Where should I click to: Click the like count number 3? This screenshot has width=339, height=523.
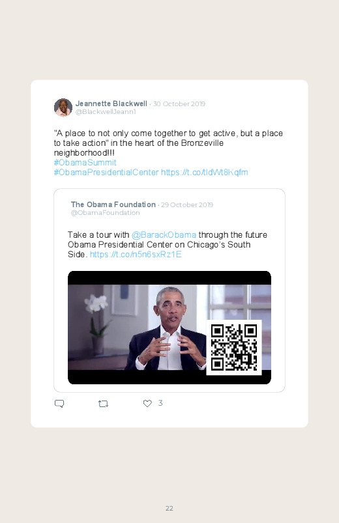[160, 403]
